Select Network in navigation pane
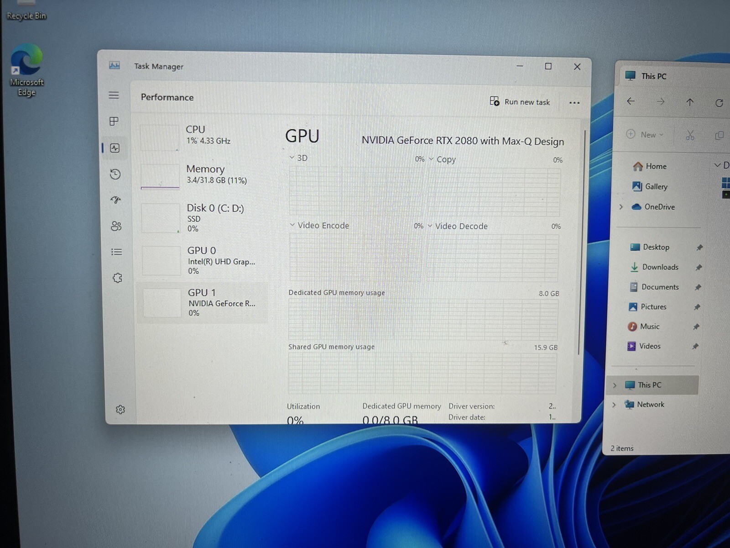The height and width of the screenshot is (548, 730). click(x=644, y=405)
